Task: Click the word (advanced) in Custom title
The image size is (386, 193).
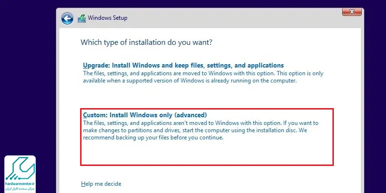Action: pos(191,115)
